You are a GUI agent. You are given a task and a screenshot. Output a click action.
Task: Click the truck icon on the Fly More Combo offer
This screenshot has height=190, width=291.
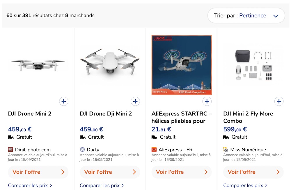click(226, 137)
